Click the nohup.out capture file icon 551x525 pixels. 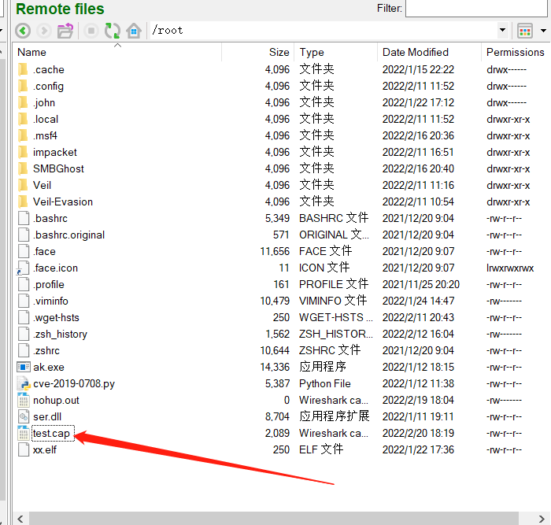(24, 401)
